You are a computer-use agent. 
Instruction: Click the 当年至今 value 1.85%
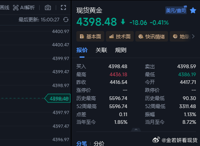[121, 122]
